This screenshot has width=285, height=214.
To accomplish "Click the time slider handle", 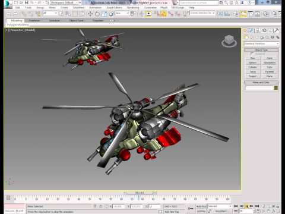I will coord(140,193).
